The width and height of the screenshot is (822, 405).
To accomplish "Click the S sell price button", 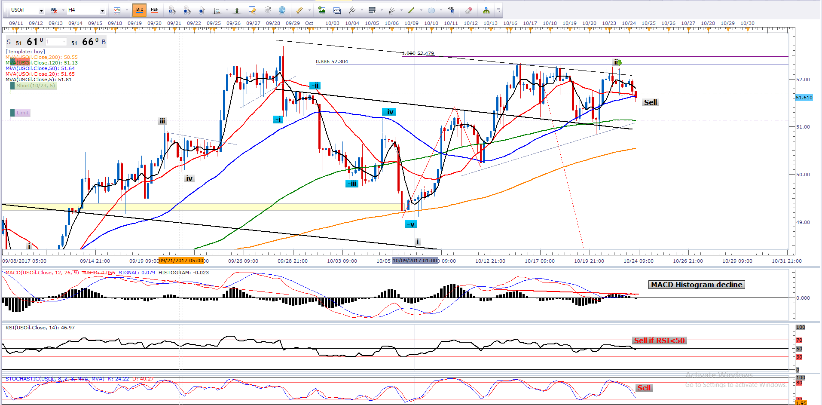I will (9, 42).
